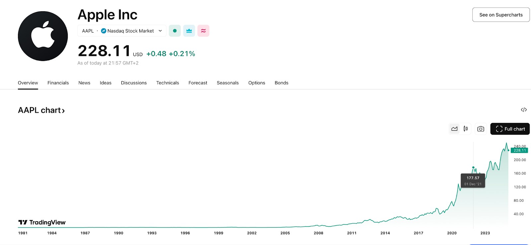Click the 80.00 price axis label
This screenshot has height=245, width=531.
point(519,201)
